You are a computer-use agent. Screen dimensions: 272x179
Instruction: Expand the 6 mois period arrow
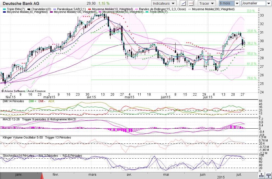point(237,3)
